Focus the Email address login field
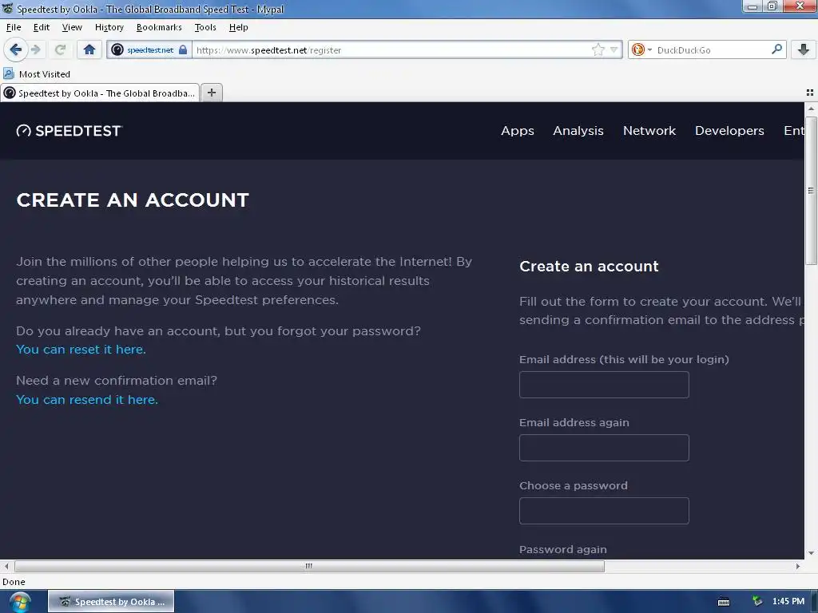Image resolution: width=818 pixels, height=613 pixels. 604,385
